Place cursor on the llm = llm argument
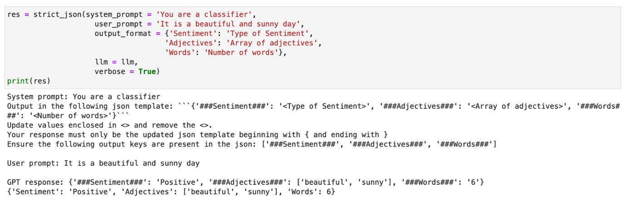The image size is (626, 203). (116, 62)
